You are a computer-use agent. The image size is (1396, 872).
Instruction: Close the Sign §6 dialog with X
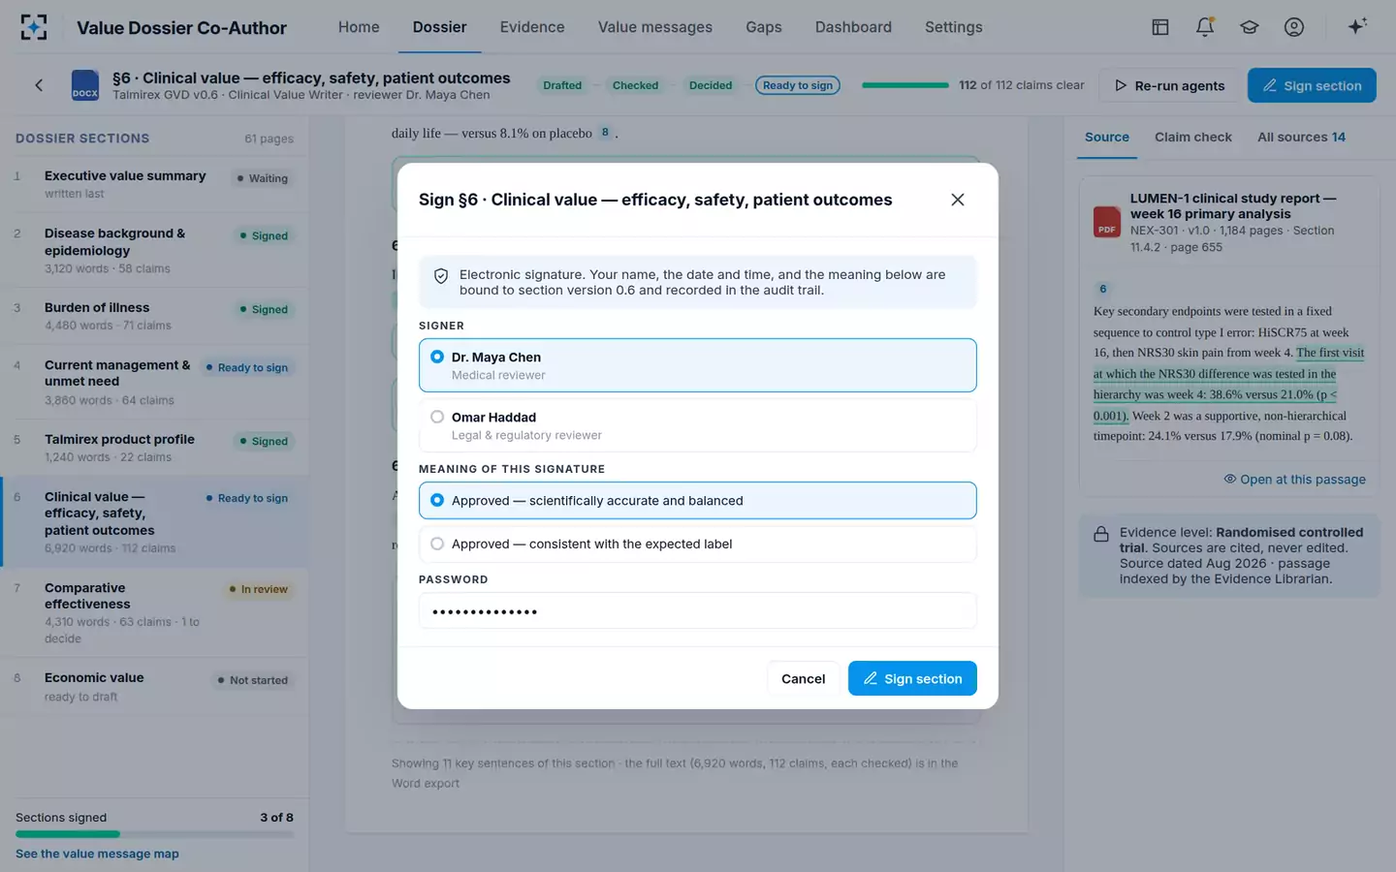[958, 200]
